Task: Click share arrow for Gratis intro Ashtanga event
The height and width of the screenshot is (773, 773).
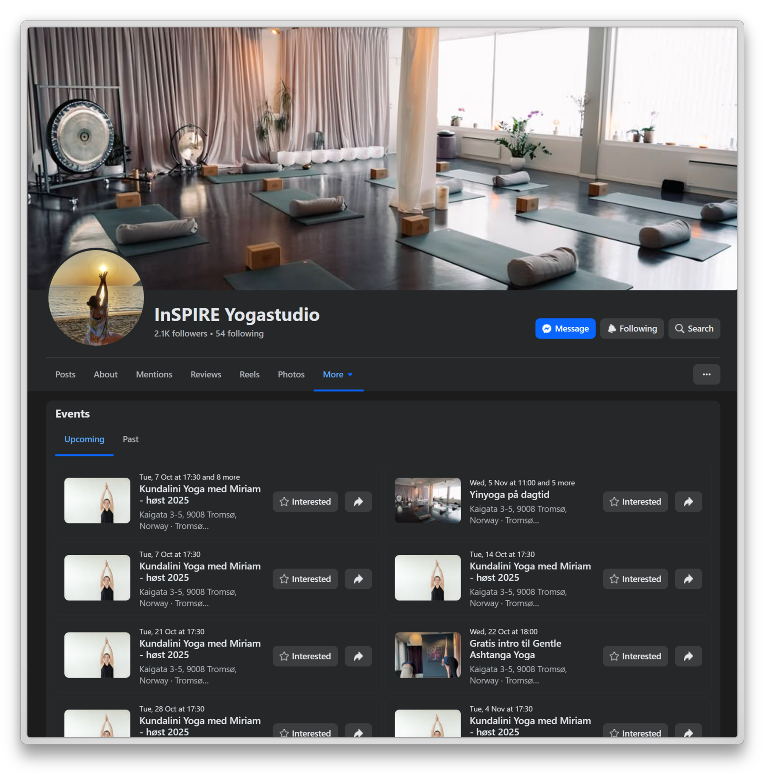Action: (x=688, y=656)
